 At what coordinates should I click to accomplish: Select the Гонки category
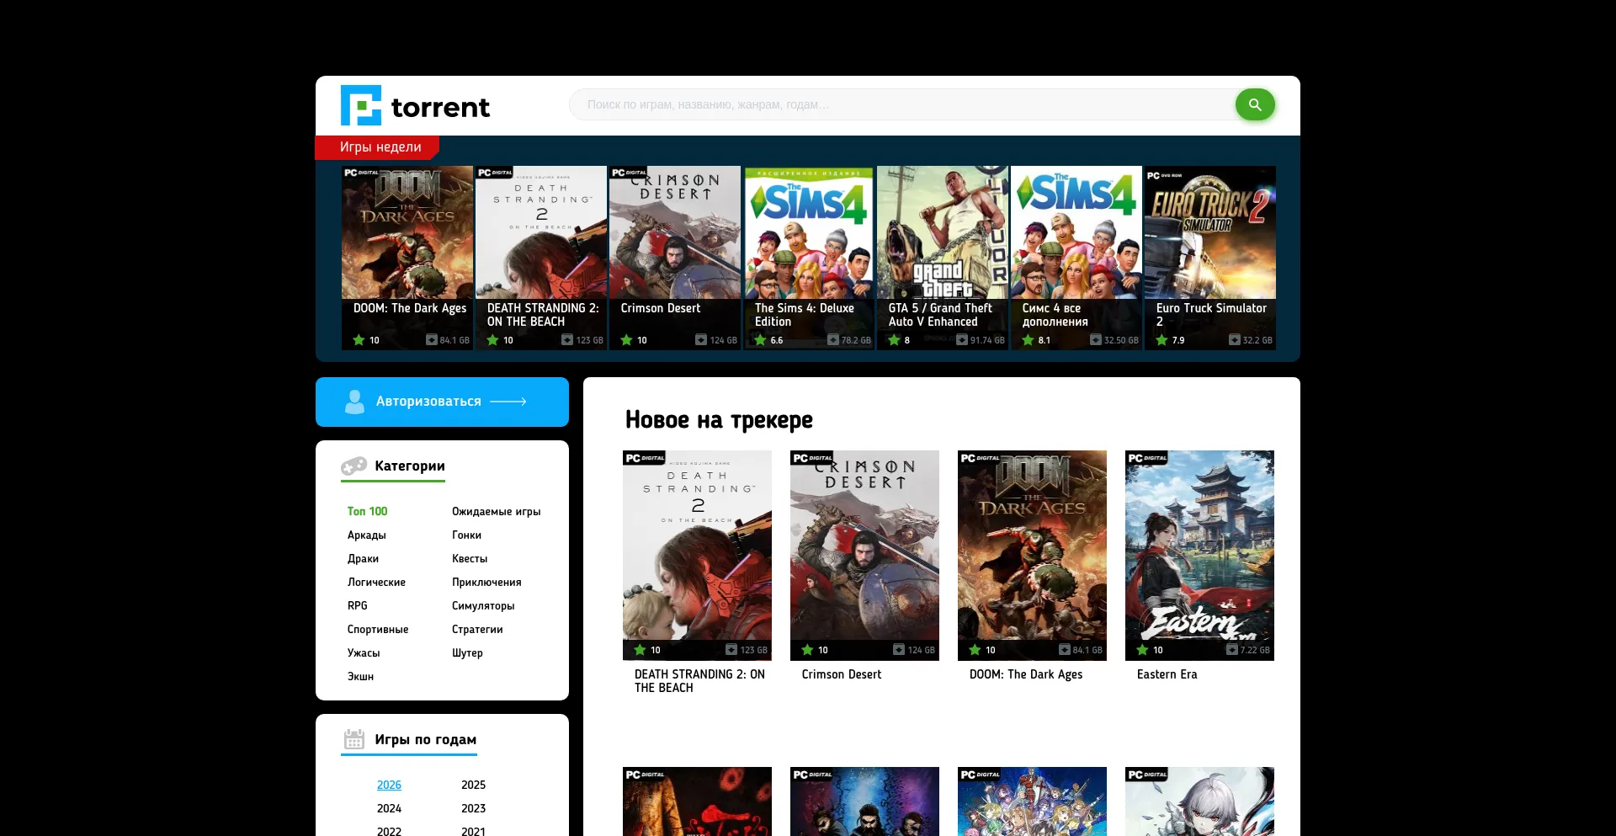pos(466,535)
